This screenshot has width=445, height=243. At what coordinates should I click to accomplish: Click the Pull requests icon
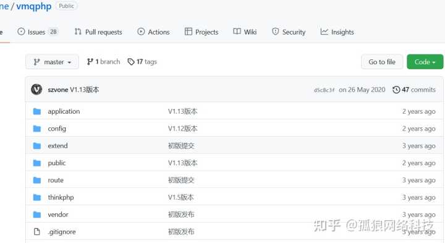pos(78,32)
